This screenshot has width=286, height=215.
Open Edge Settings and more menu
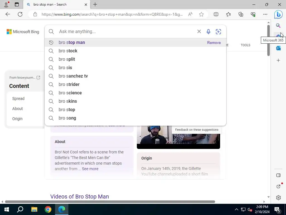point(265,14)
